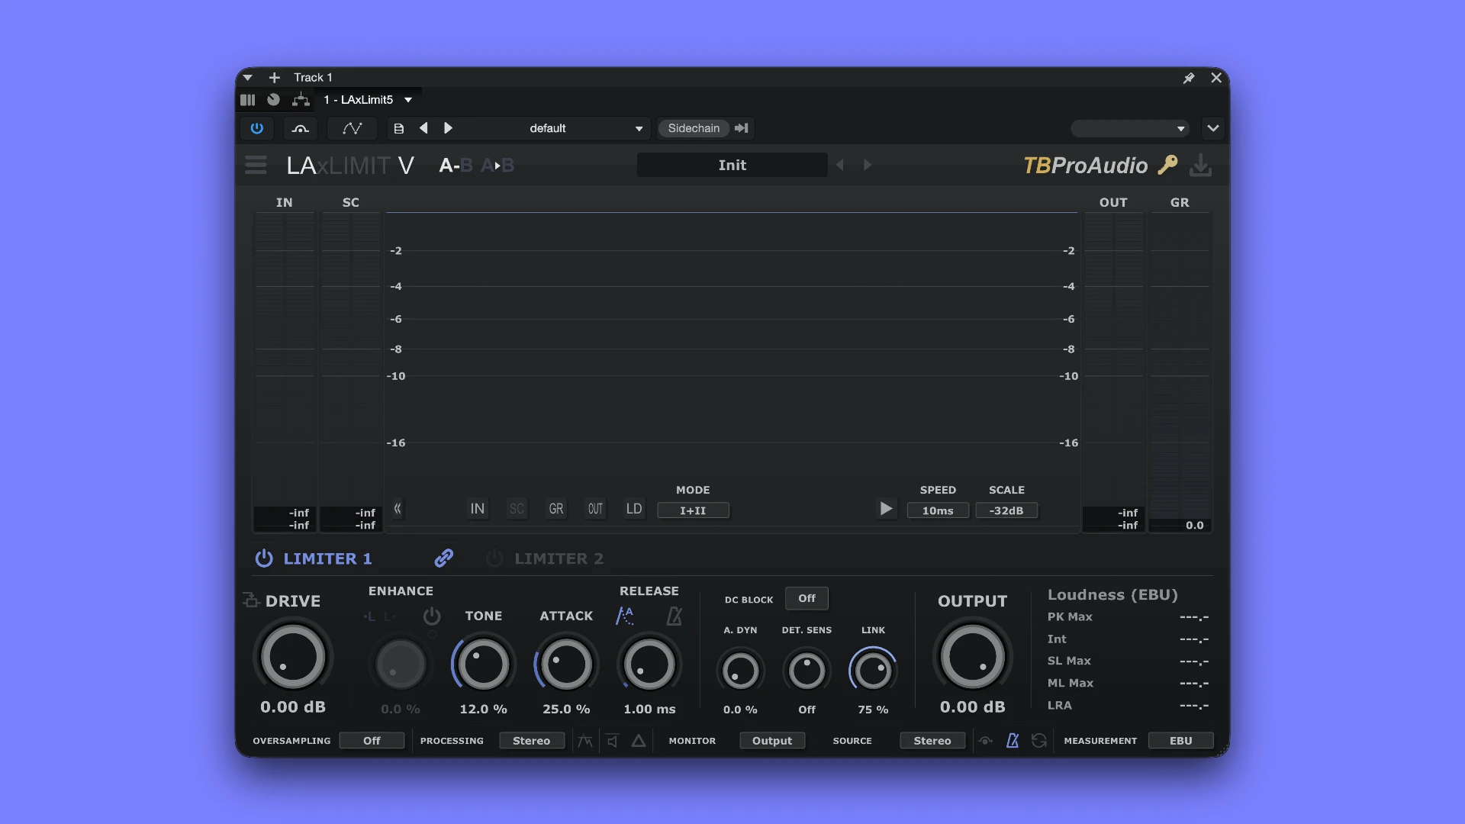Click the metronome icon beside RELEASE
The height and width of the screenshot is (824, 1465).
pyautogui.click(x=674, y=616)
